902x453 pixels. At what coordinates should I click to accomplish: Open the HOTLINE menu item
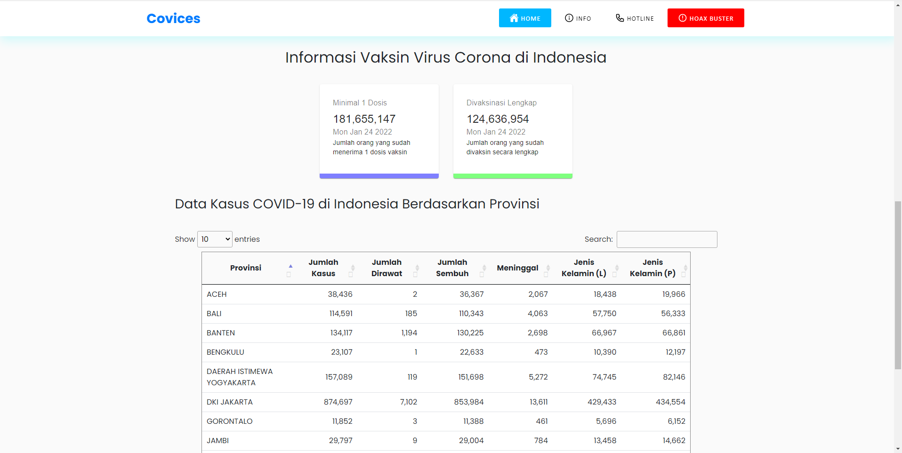(635, 18)
